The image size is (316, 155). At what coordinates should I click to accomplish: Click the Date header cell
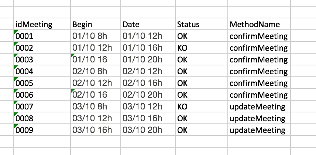pyautogui.click(x=131, y=25)
